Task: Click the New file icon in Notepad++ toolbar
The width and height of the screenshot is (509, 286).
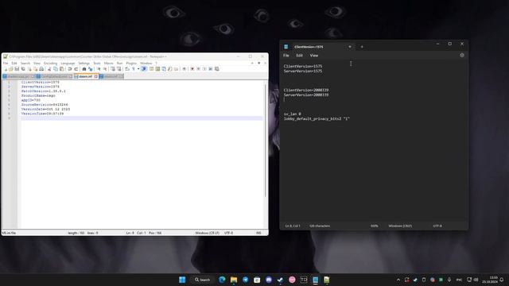Action: 6,69
